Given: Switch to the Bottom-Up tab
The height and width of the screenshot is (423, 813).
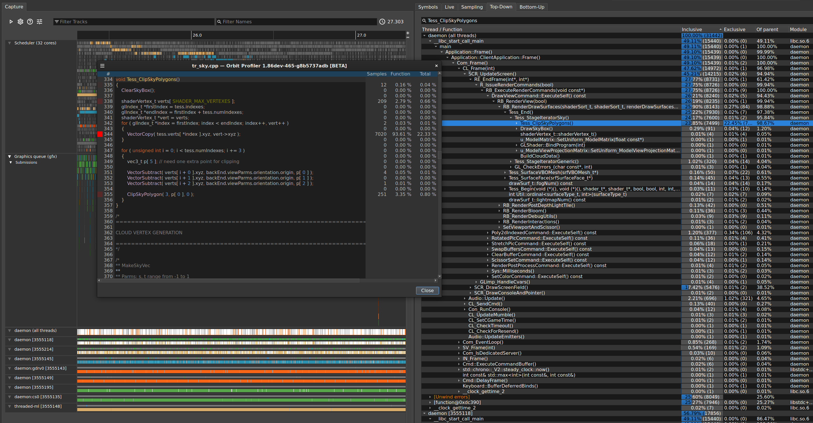Looking at the screenshot, I should 532,7.
